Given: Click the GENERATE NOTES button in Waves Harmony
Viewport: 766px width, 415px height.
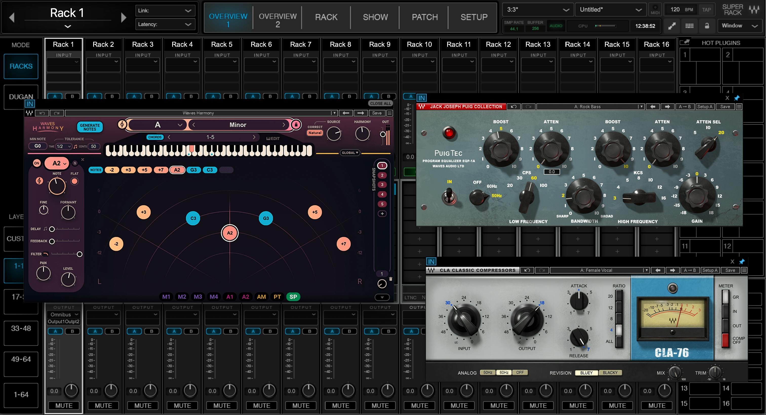Looking at the screenshot, I should (89, 127).
